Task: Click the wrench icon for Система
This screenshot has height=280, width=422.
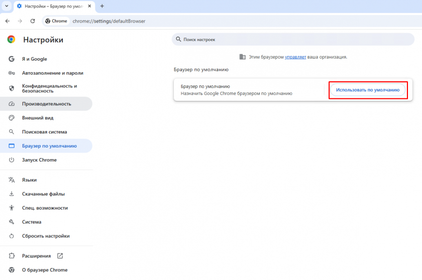Action: [x=12, y=222]
